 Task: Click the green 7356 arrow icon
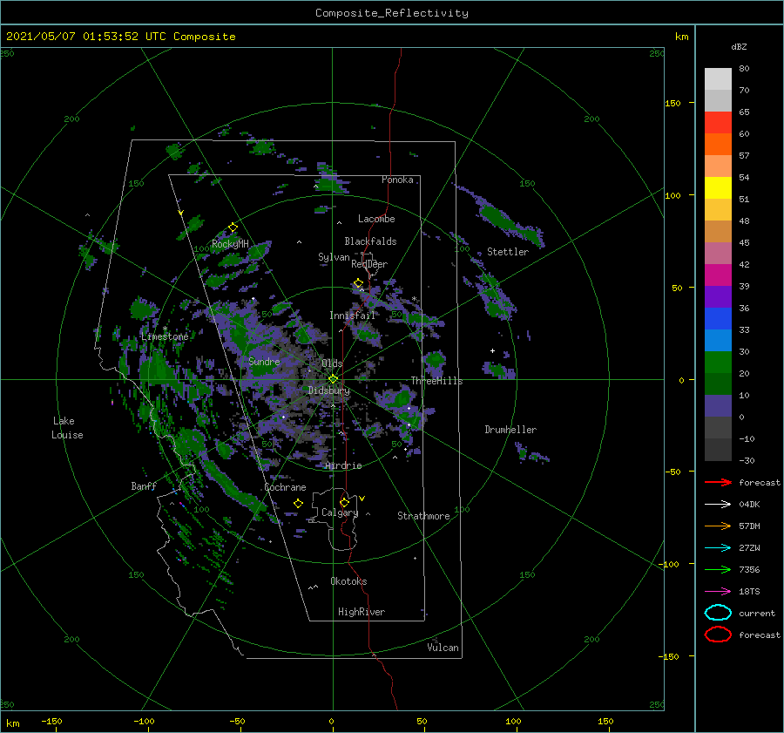tap(718, 569)
